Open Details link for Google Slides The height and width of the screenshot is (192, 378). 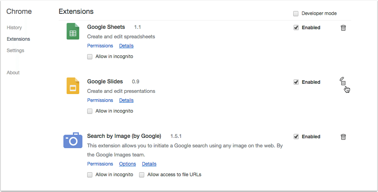(x=126, y=100)
